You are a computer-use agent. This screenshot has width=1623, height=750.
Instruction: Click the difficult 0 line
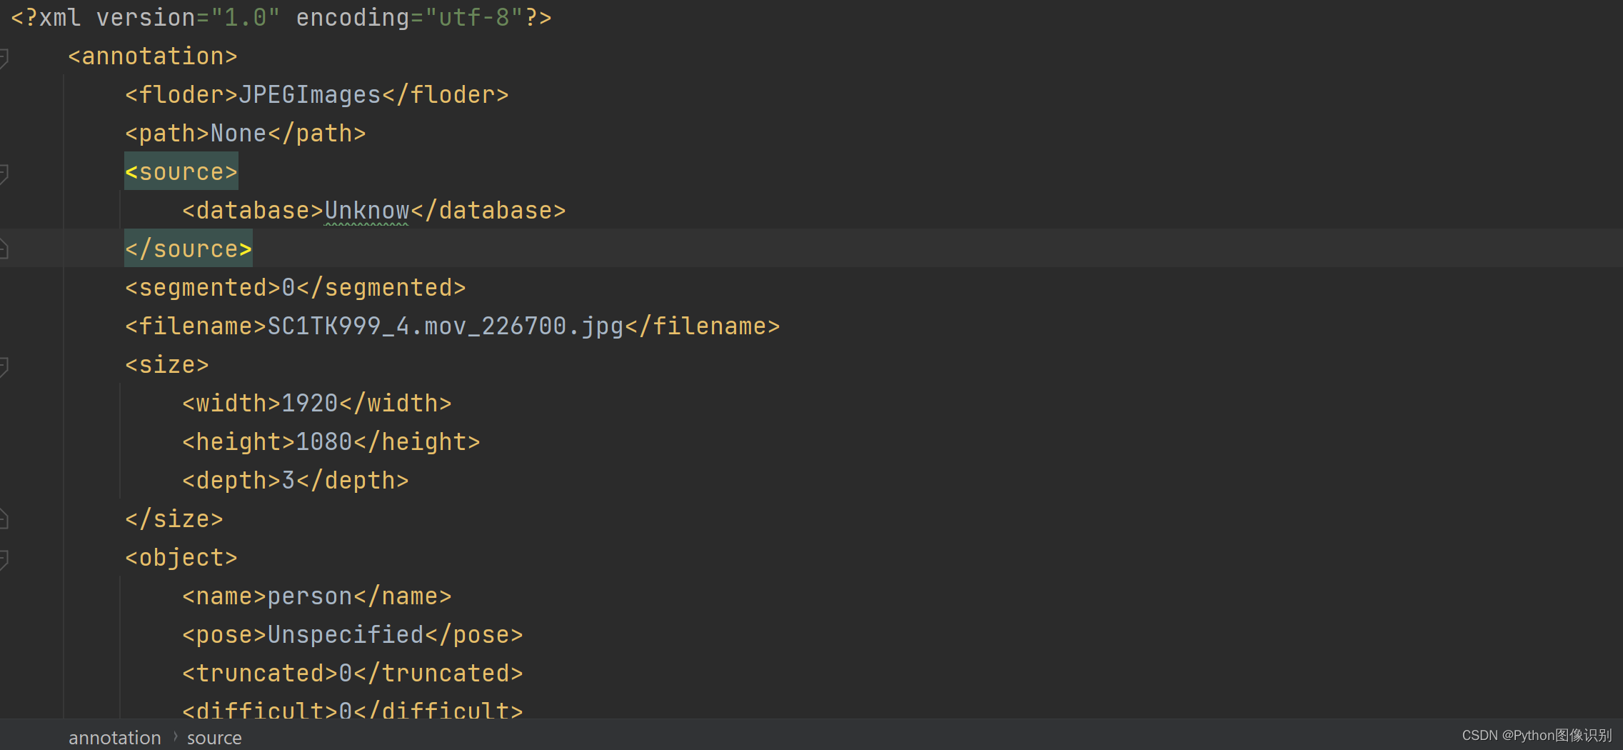pos(353,709)
